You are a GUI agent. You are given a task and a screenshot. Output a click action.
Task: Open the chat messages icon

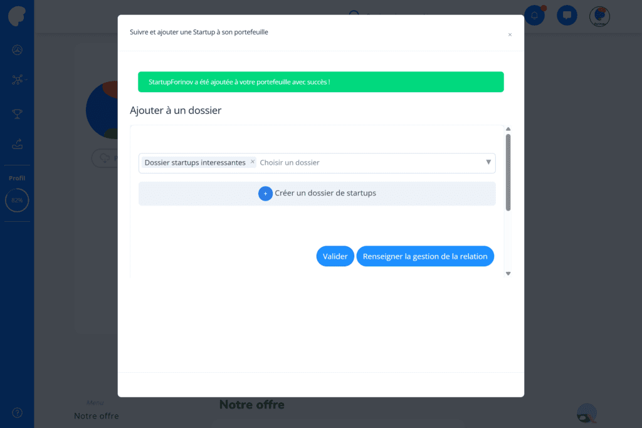pos(567,16)
